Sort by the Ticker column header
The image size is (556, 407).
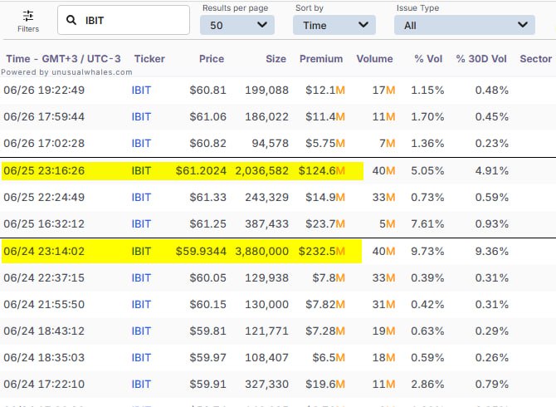point(149,58)
